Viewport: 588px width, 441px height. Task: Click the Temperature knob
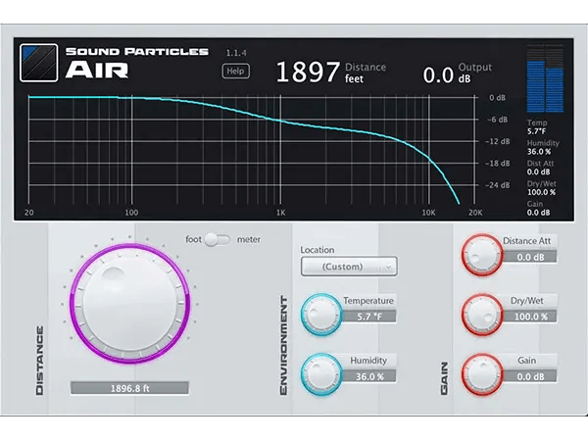321,315
